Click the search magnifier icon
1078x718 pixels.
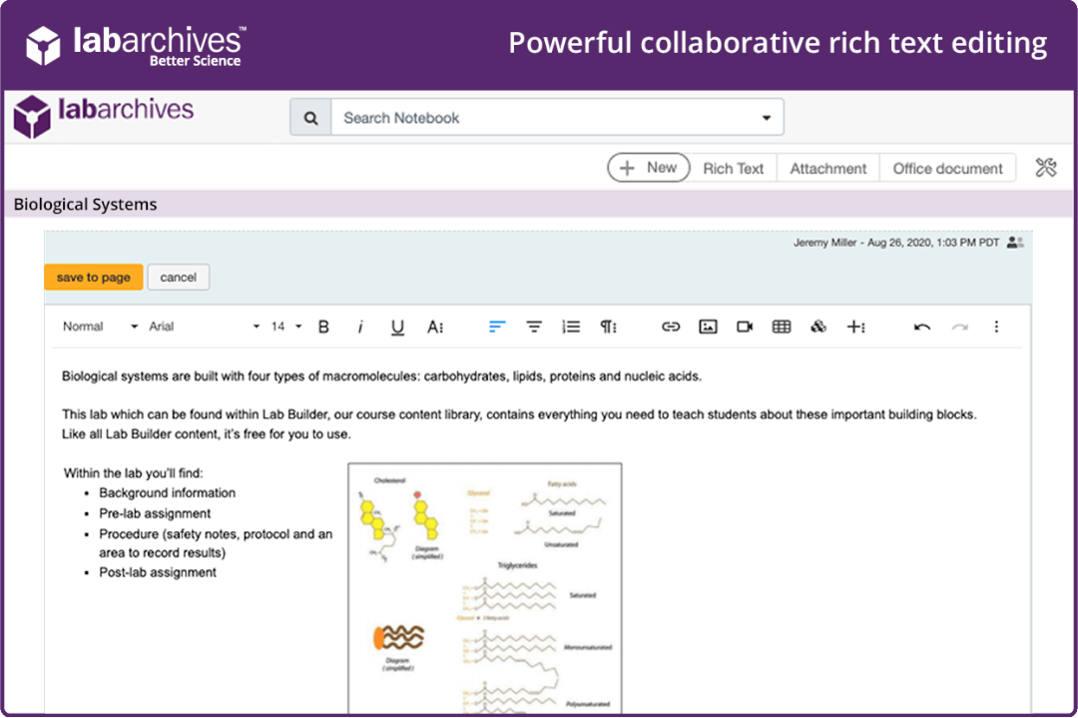click(310, 118)
